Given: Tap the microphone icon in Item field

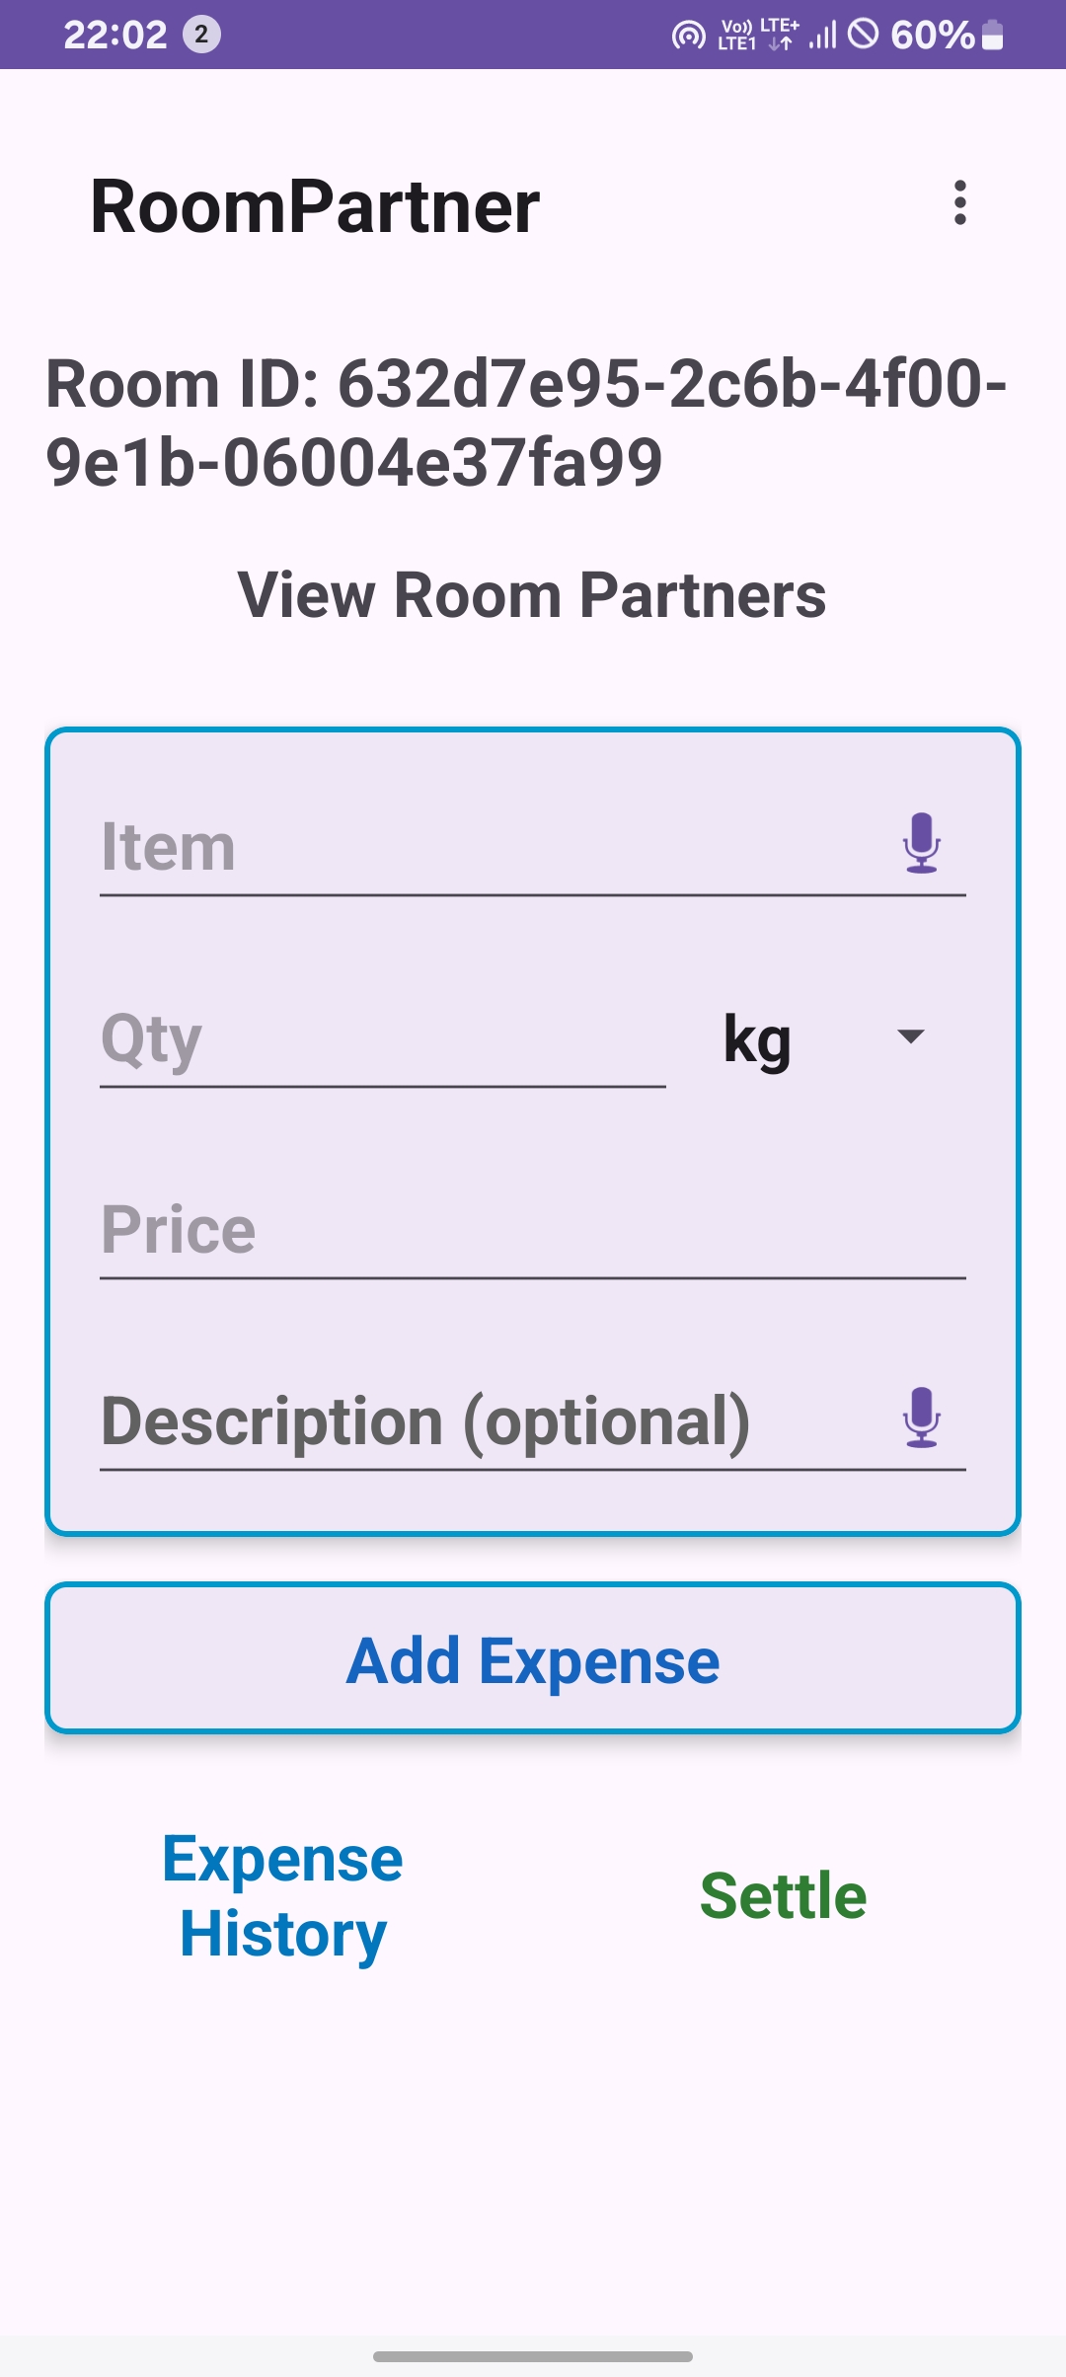Looking at the screenshot, I should click(922, 843).
